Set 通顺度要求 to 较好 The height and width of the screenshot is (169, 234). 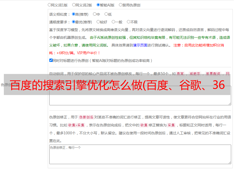point(98,22)
